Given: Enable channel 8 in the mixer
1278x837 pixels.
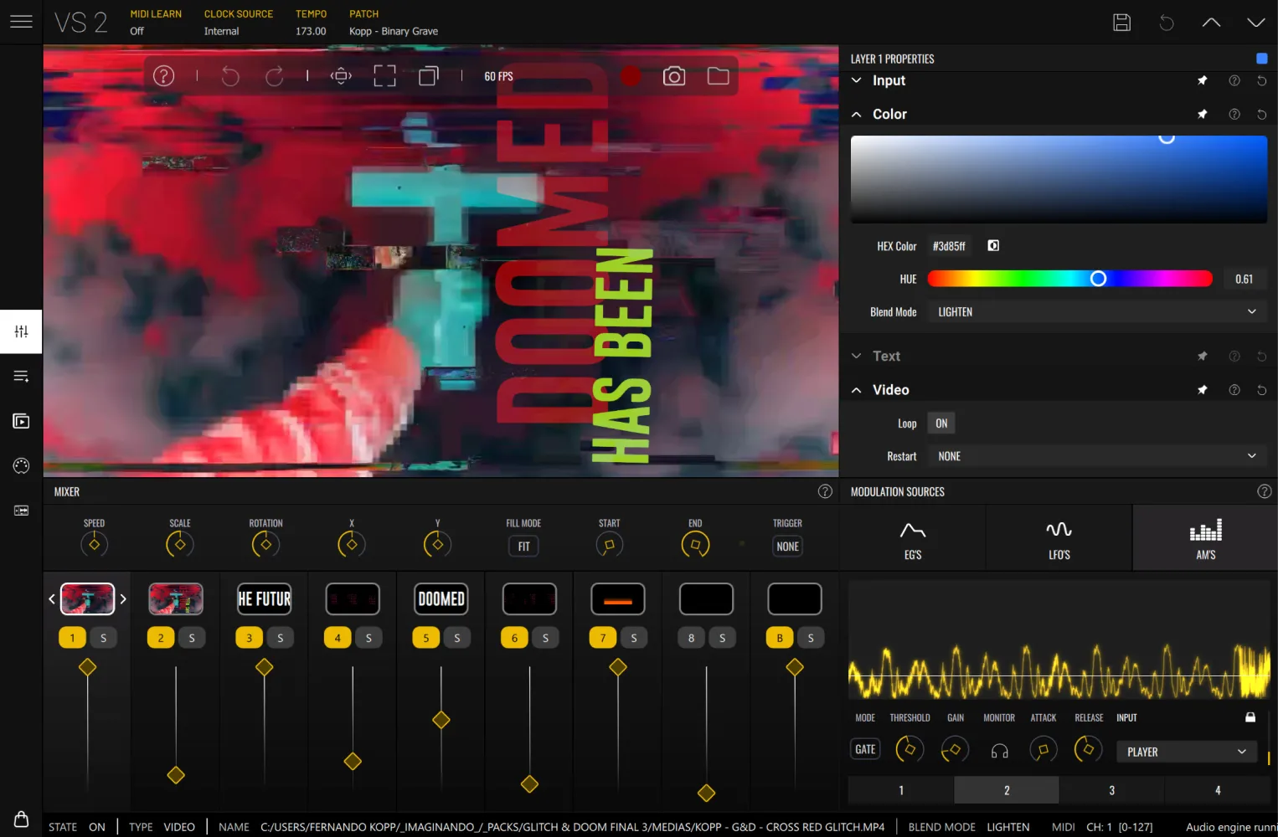Looking at the screenshot, I should pyautogui.click(x=690, y=637).
